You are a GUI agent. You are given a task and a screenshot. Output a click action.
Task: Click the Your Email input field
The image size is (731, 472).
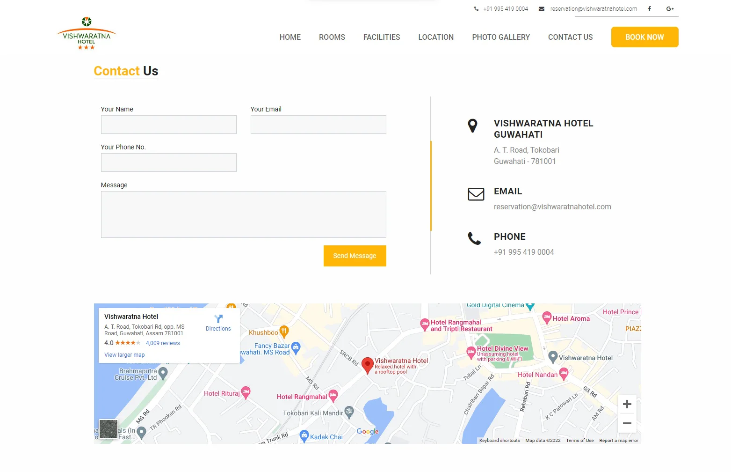click(x=318, y=125)
